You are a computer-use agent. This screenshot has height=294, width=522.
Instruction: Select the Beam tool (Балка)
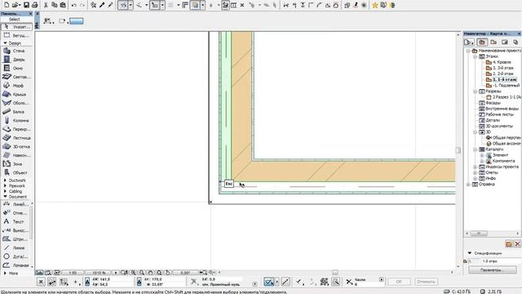click(x=16, y=112)
